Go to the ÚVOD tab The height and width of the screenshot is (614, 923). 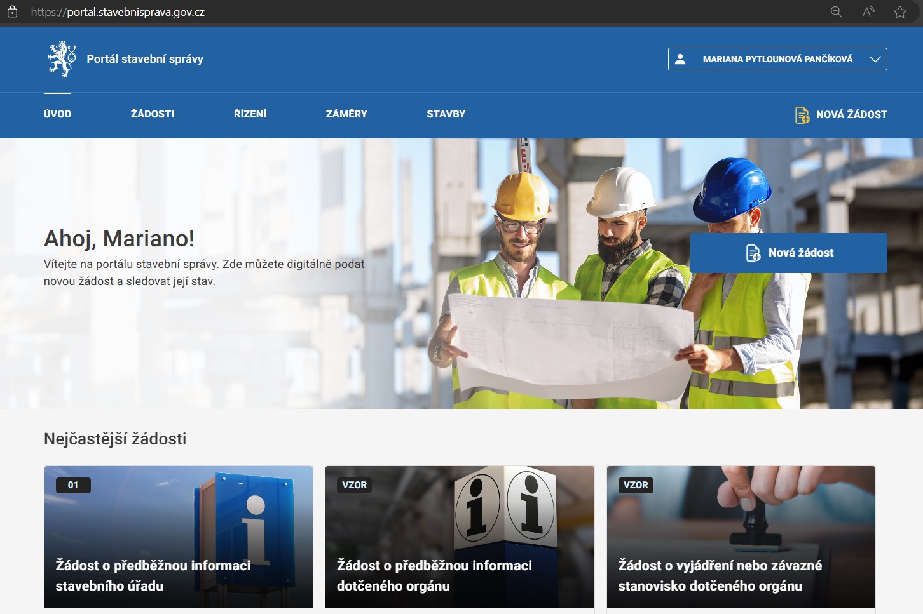click(x=58, y=114)
